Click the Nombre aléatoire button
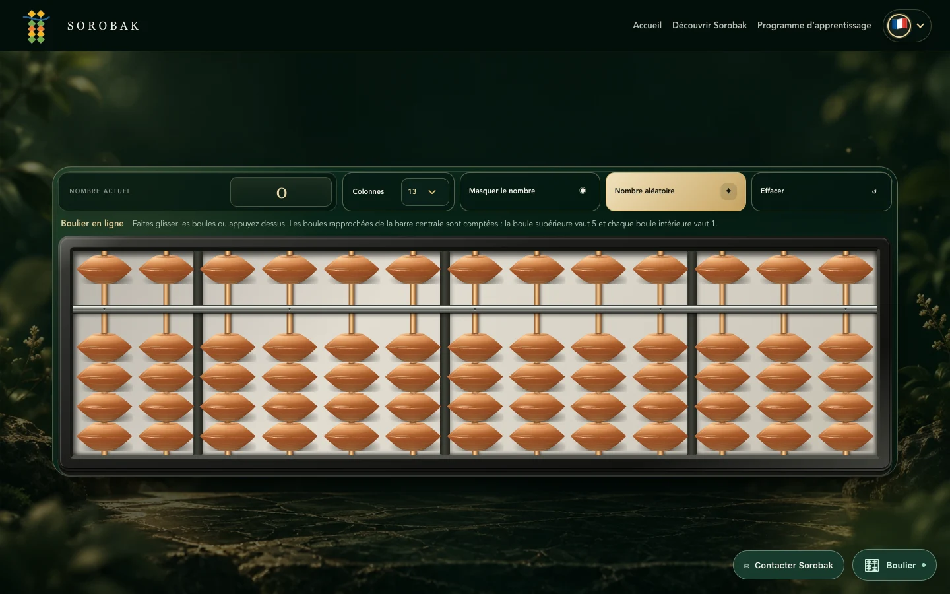This screenshot has width=950, height=594. coord(676,191)
